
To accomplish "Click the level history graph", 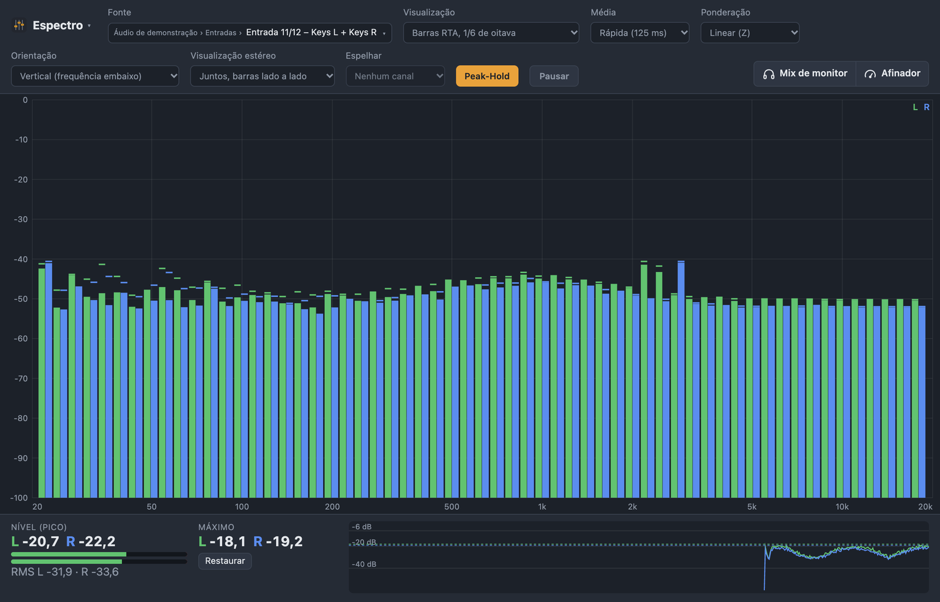I will pos(639,557).
